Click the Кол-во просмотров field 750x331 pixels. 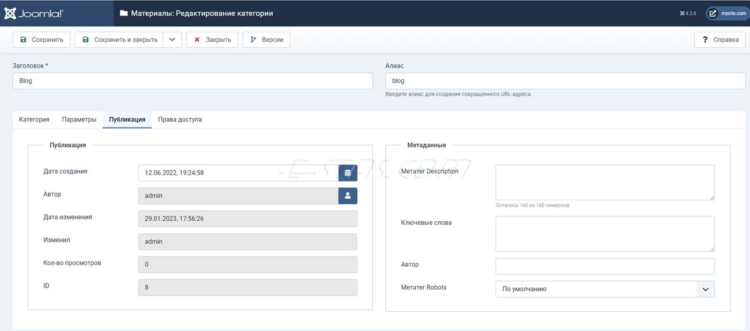[x=247, y=265]
